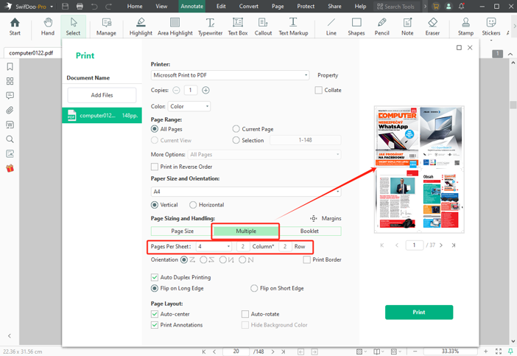Enable the Auto-rotate checkbox
This screenshot has height=356, width=517.
pos(245,314)
